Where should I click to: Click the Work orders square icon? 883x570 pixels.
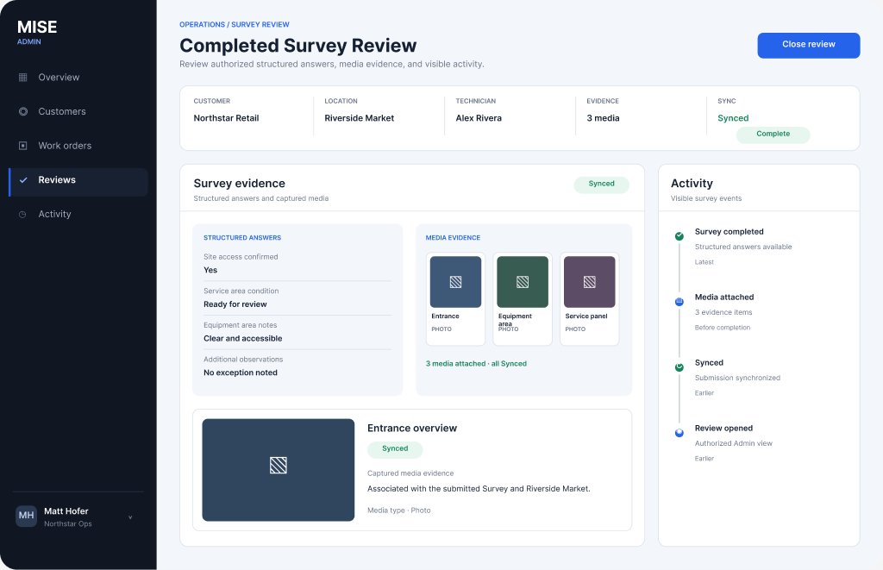(23, 146)
